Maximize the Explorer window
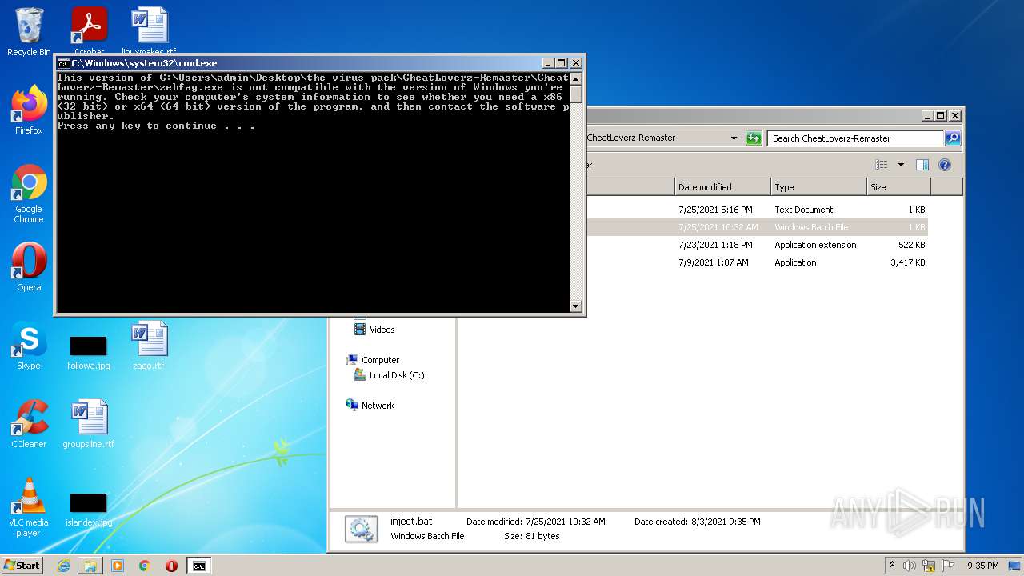Screen dimensions: 1024x576 tap(941, 116)
